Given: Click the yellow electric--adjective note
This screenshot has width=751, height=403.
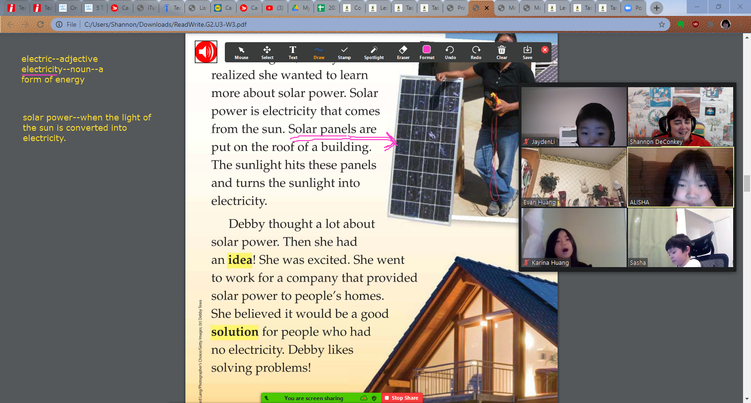Looking at the screenshot, I should coord(60,59).
